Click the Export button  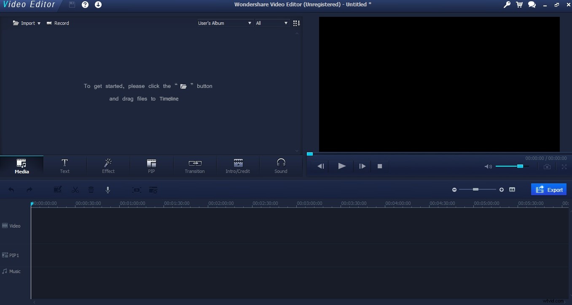(x=548, y=189)
